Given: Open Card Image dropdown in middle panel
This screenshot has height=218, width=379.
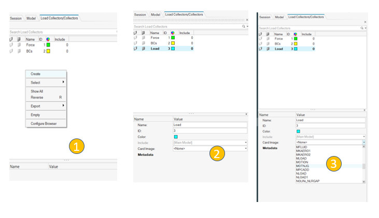Looking at the screenshot, I should (x=246, y=149).
